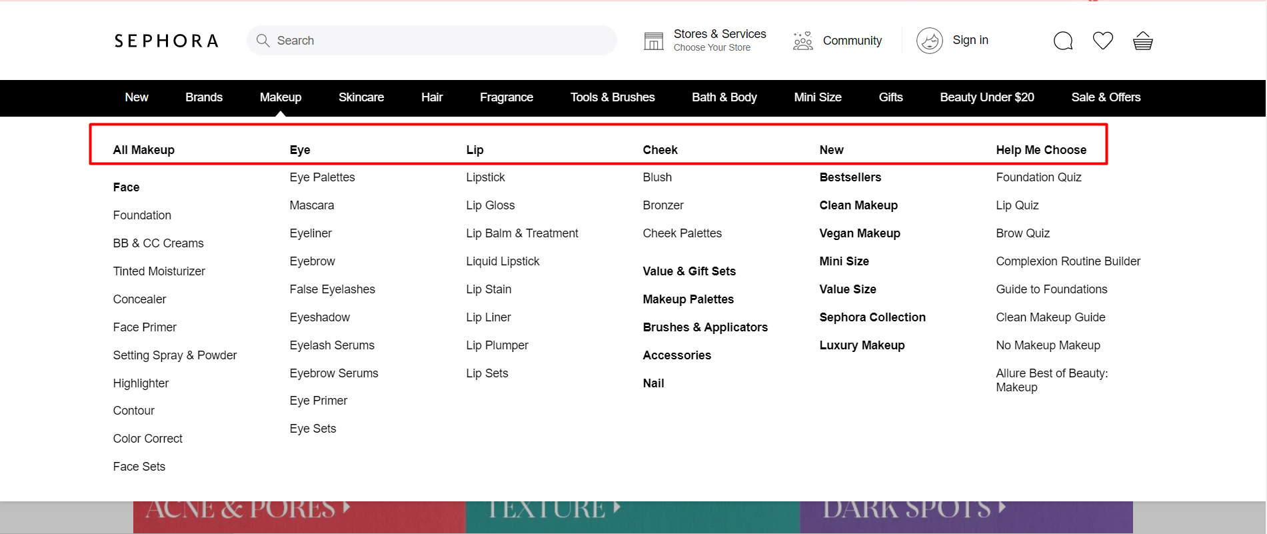Click the Sephora logo
Screen dimensions: 1267x534
166,41
